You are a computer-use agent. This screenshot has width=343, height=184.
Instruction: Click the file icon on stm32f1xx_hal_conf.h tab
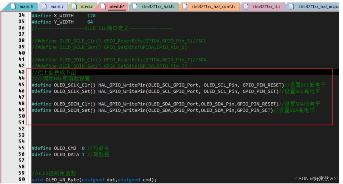(x=185, y=6)
